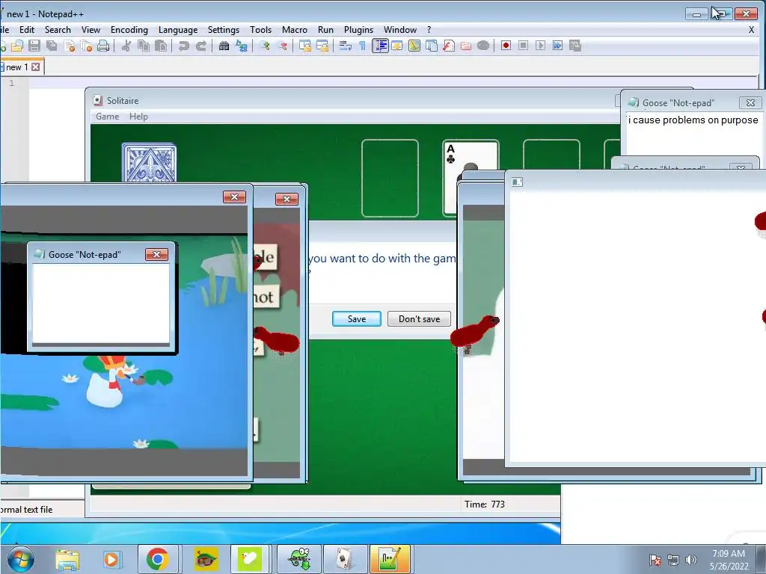Click the Don't save button

tap(419, 318)
